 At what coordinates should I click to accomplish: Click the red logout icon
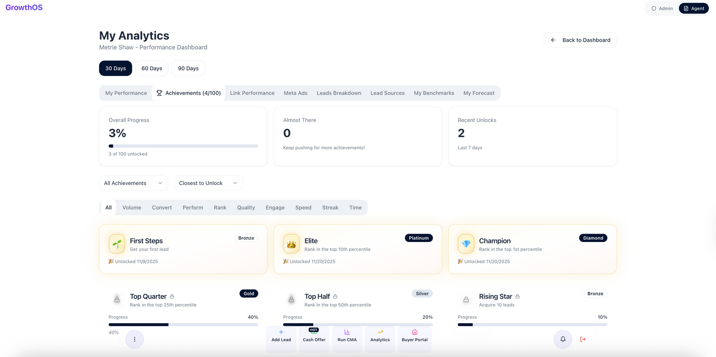(x=583, y=339)
